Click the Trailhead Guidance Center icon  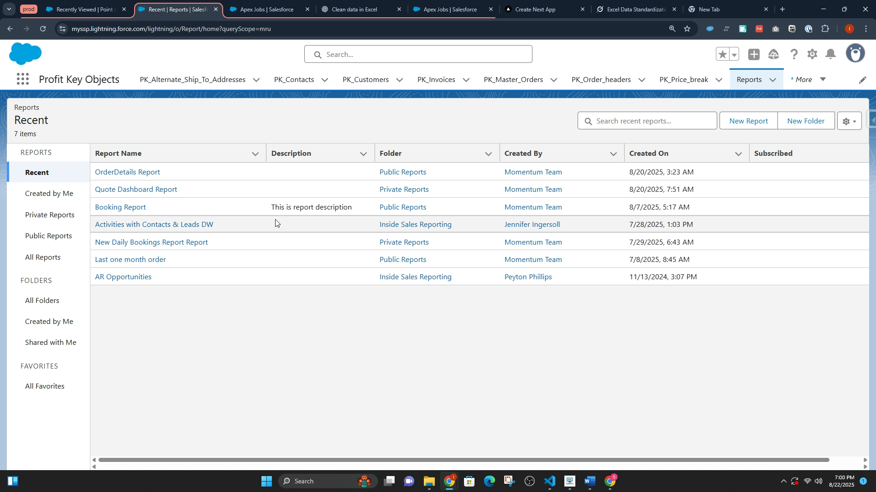pyautogui.click(x=773, y=55)
